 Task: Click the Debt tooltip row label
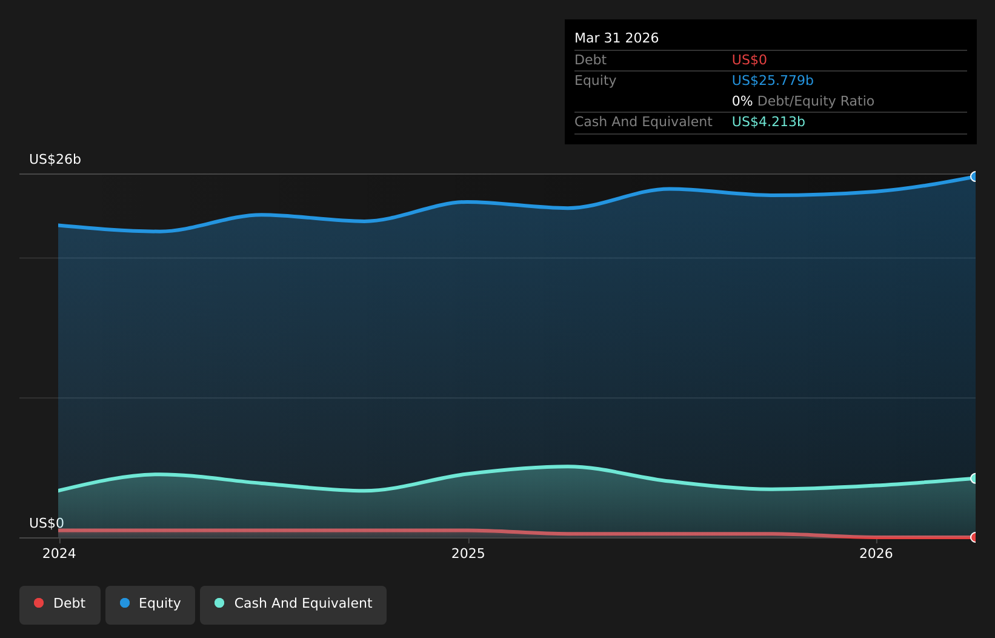(x=590, y=60)
